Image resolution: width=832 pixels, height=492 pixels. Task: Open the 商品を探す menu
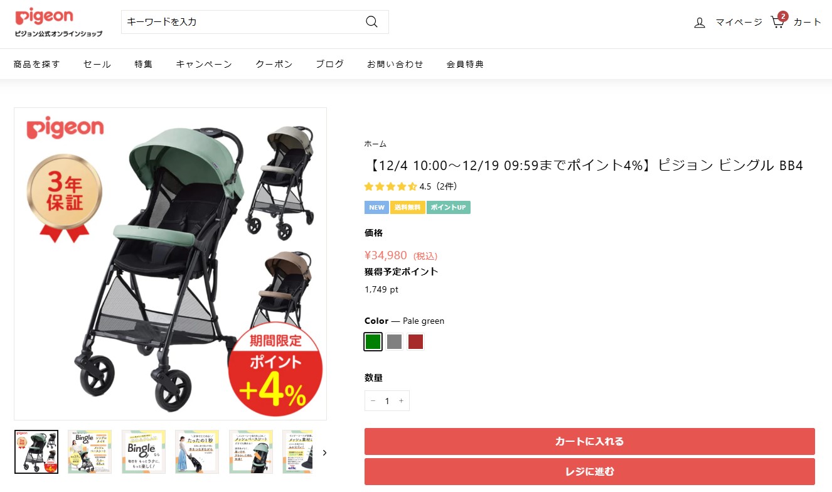pyautogui.click(x=36, y=64)
